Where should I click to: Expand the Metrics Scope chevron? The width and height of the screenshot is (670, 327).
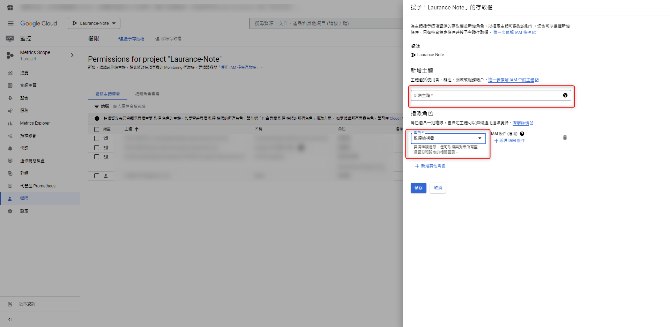click(72, 55)
